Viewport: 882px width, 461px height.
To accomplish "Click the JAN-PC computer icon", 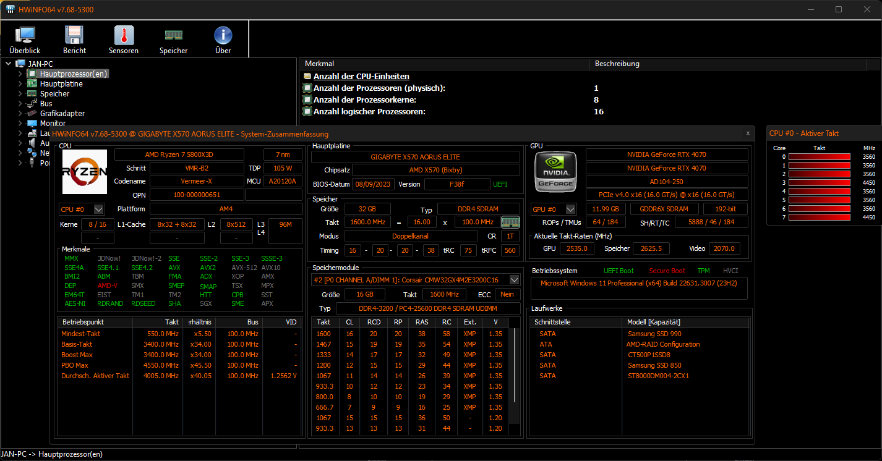I will [20, 64].
